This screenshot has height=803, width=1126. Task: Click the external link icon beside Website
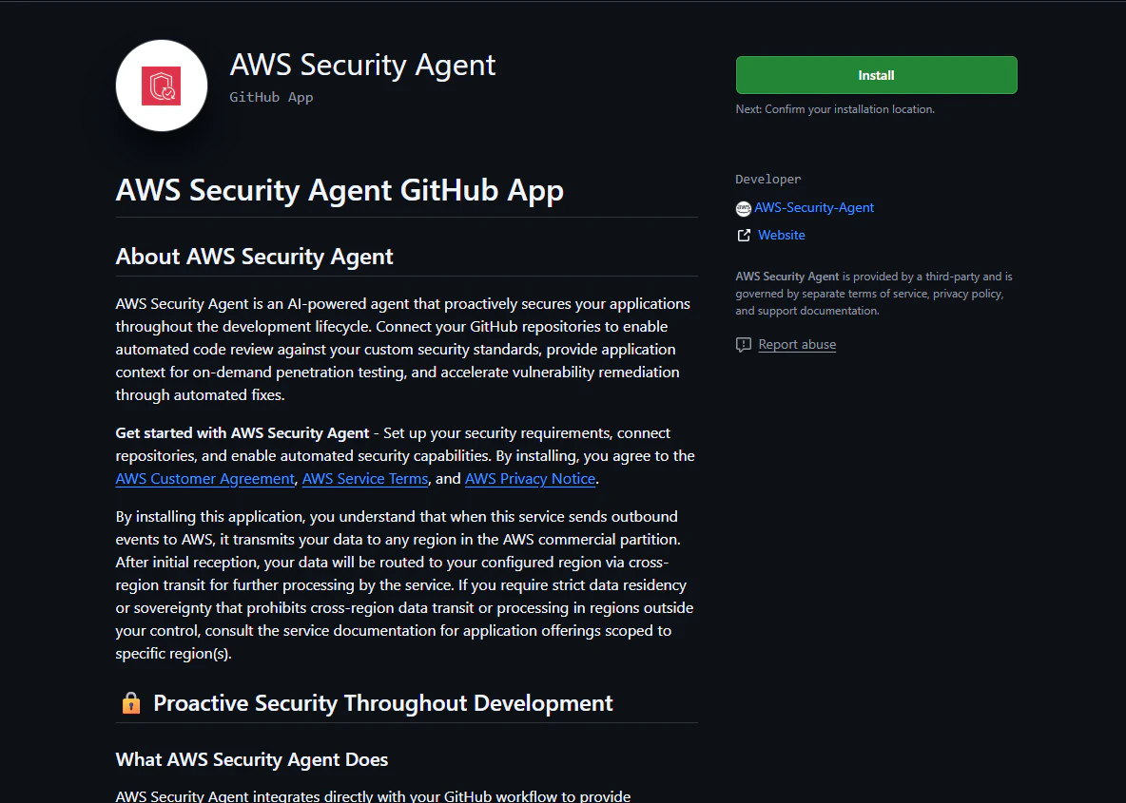click(744, 236)
